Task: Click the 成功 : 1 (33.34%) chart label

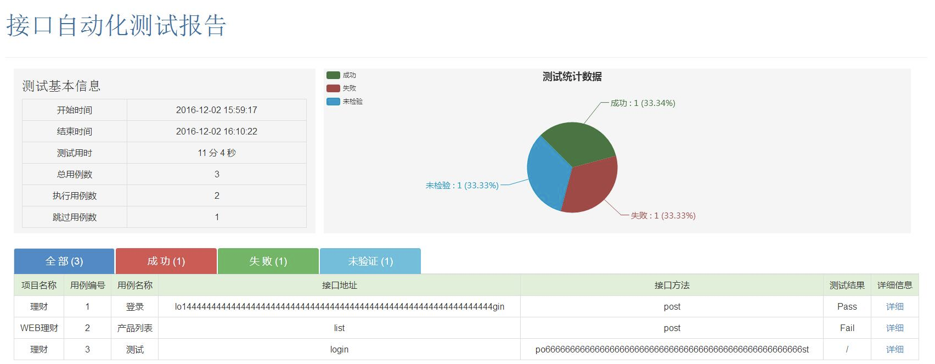Action: [643, 103]
